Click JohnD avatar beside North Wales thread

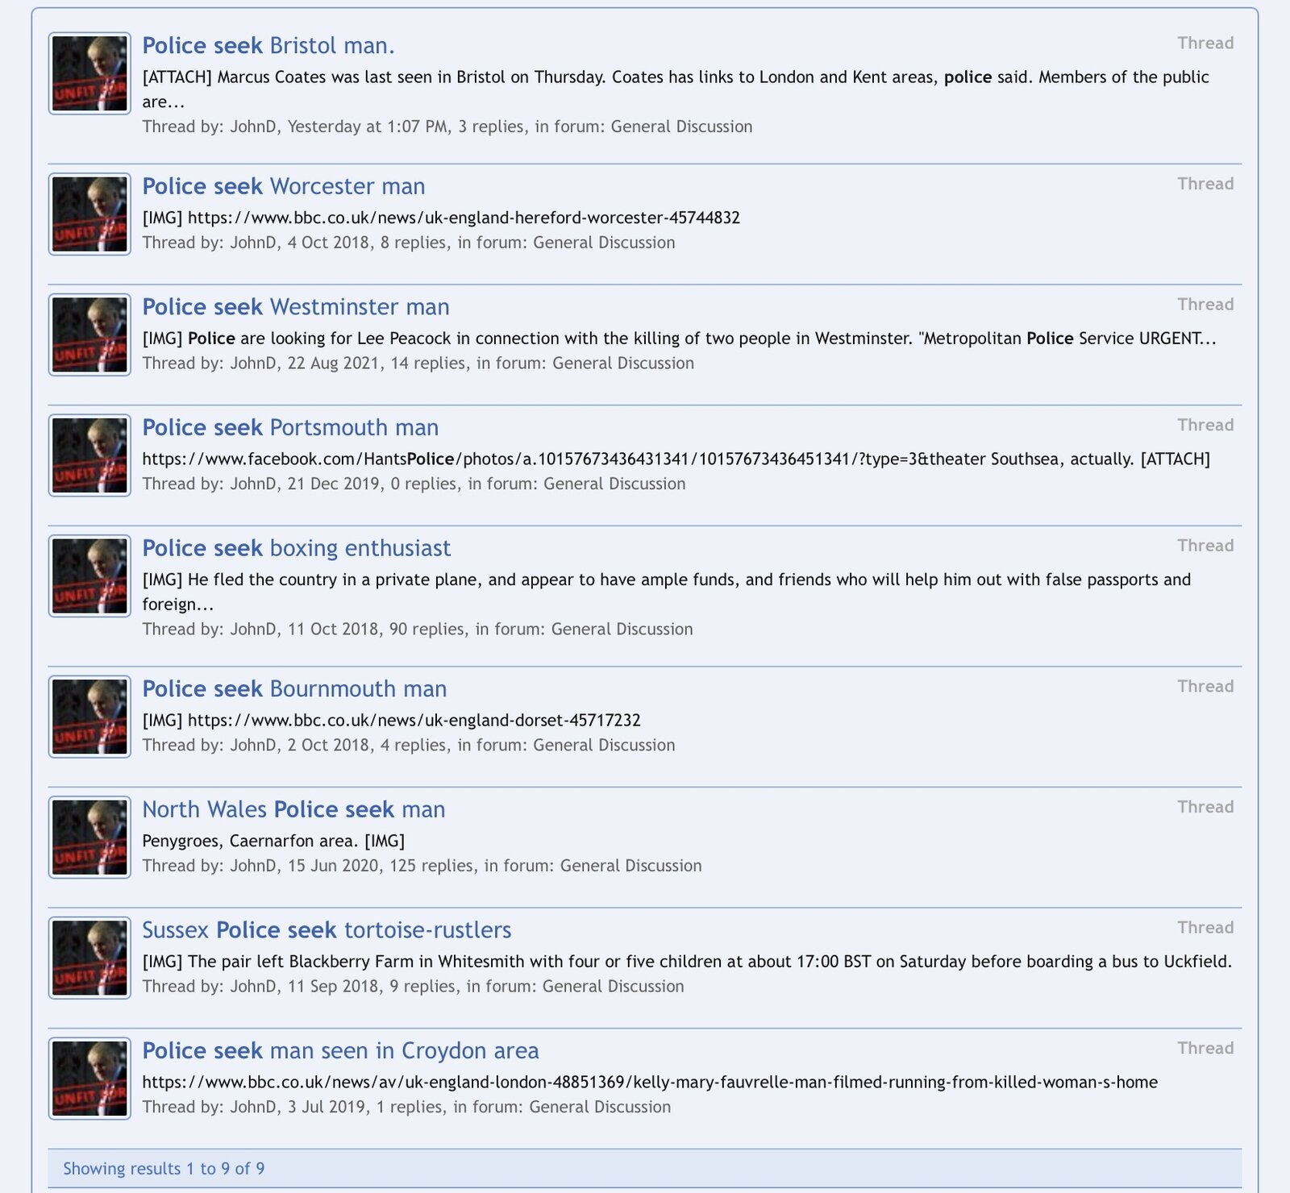point(89,838)
